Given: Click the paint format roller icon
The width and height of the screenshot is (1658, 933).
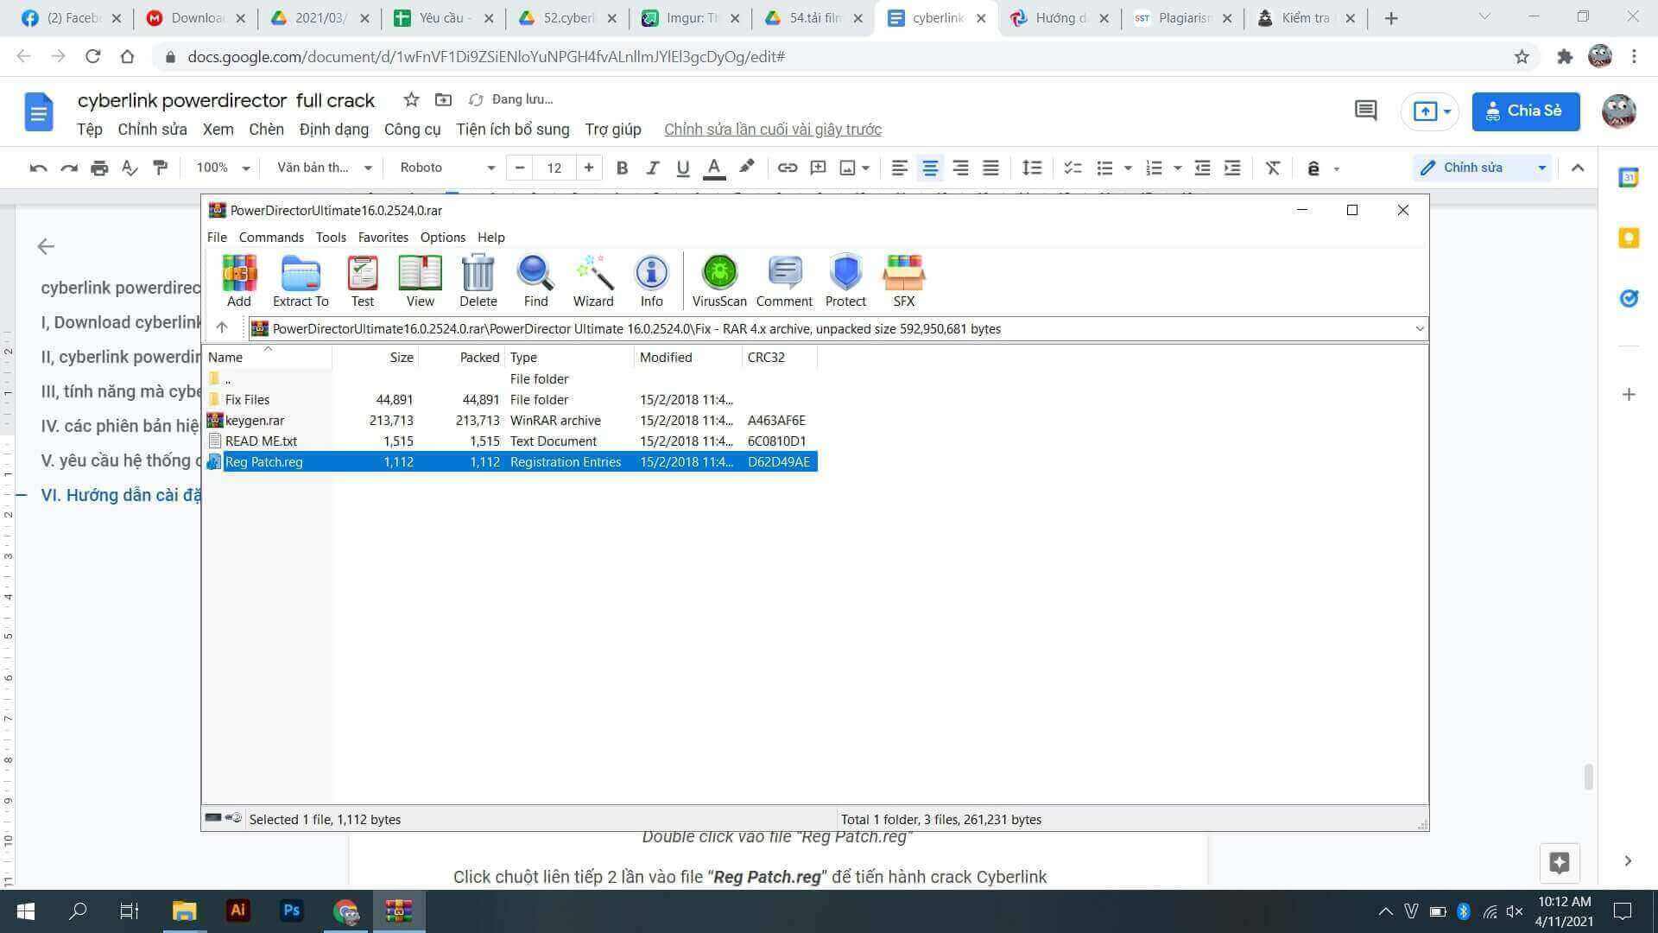Looking at the screenshot, I should pos(161,168).
